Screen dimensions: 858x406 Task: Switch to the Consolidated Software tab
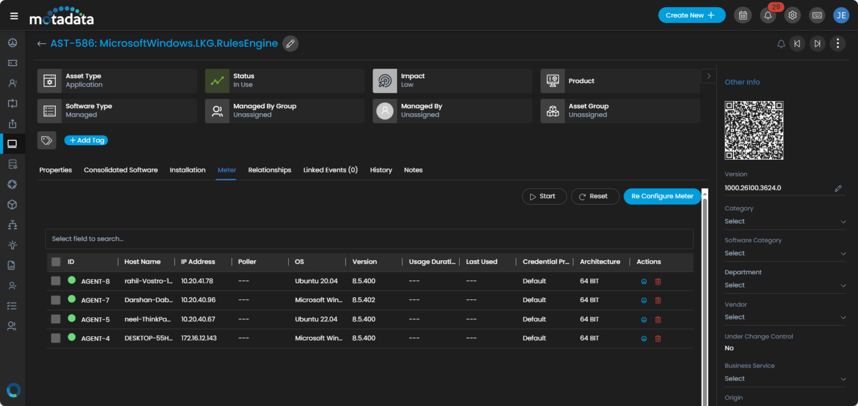click(121, 170)
